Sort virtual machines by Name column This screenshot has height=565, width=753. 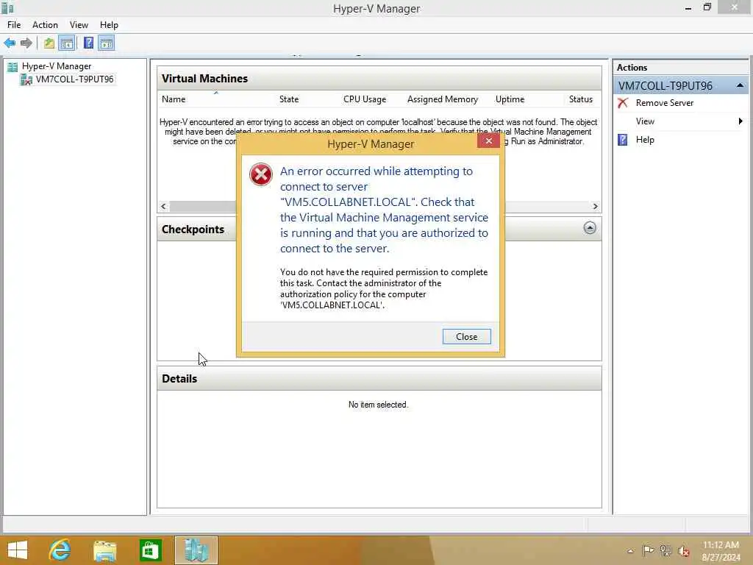pos(174,99)
